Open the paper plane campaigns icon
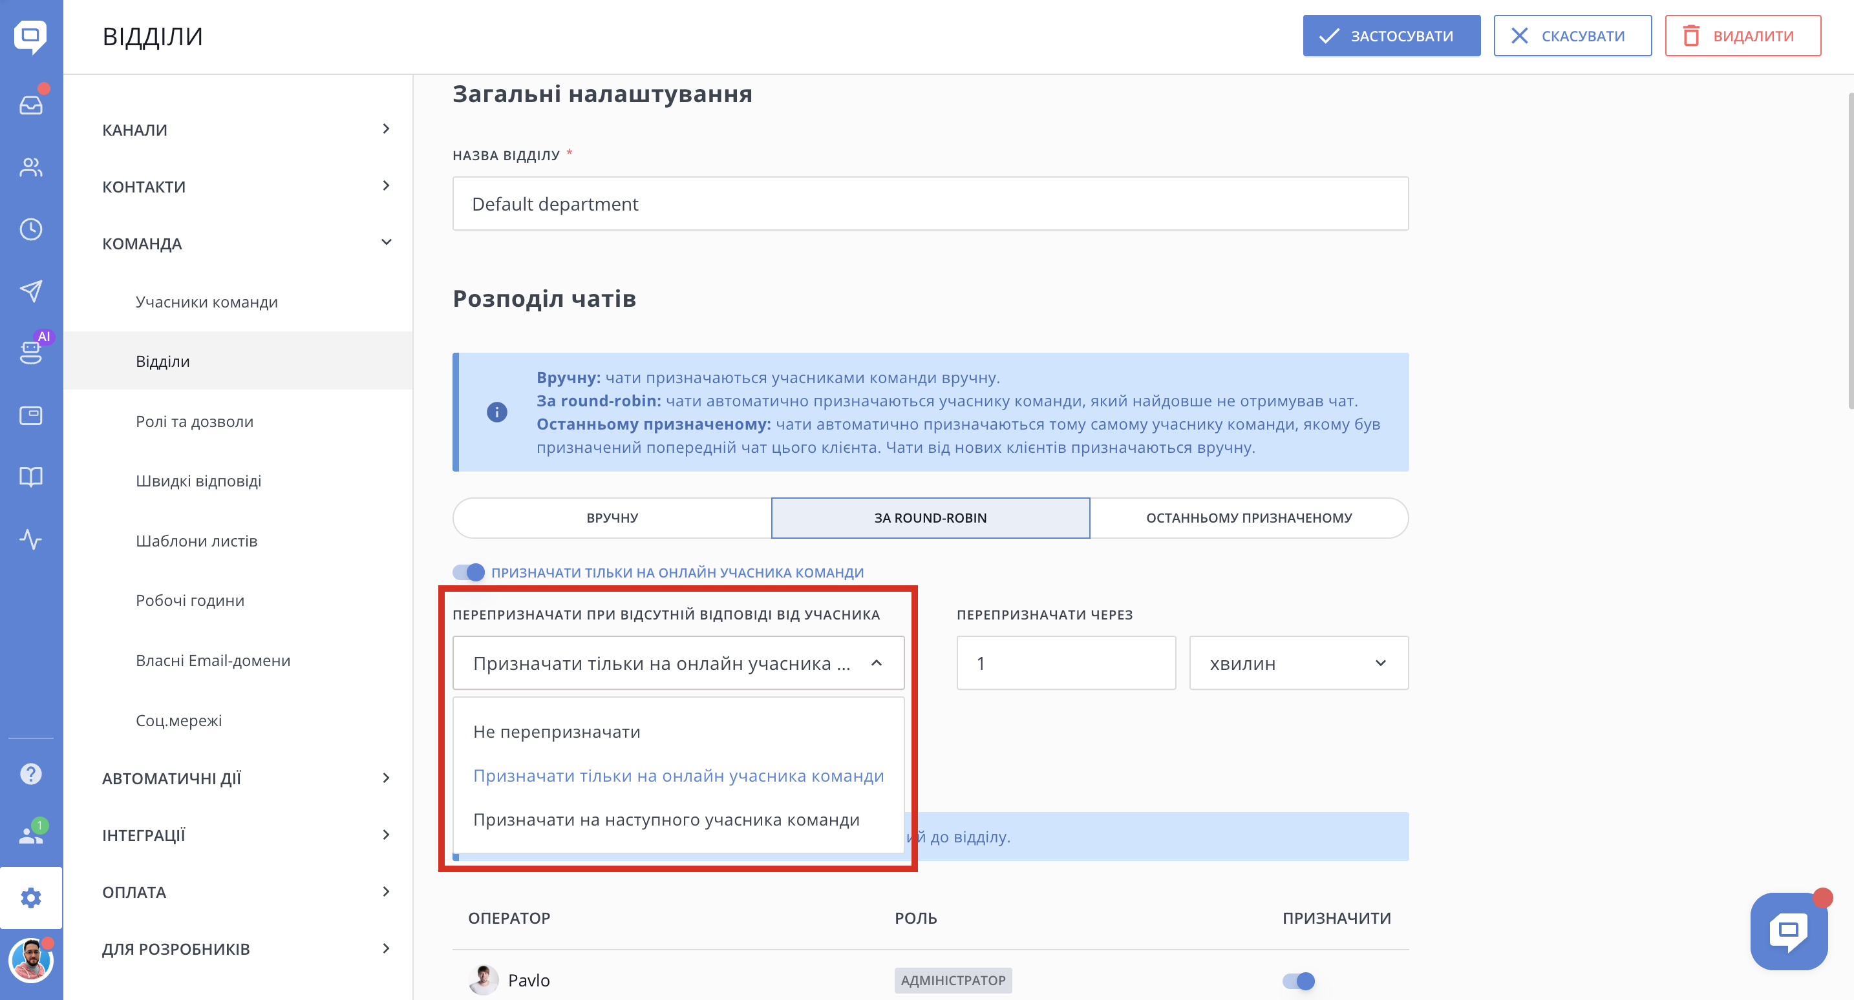The height and width of the screenshot is (1000, 1854). pos(31,291)
